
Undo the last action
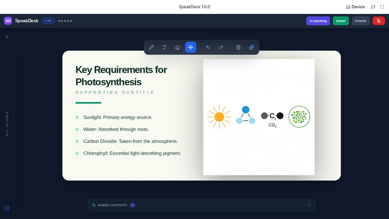208,47
